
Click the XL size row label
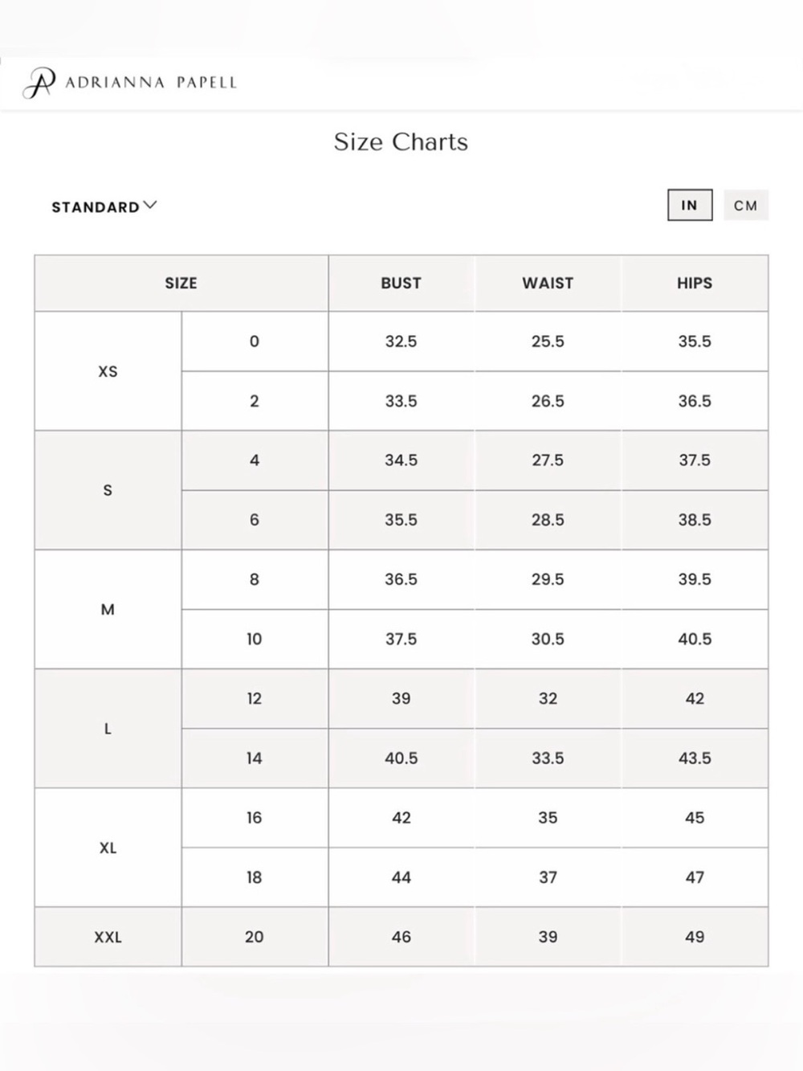(108, 848)
